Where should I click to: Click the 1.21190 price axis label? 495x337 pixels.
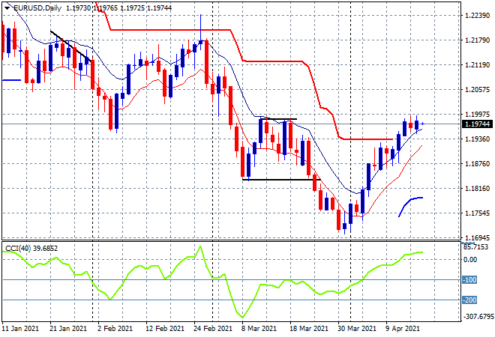coord(478,65)
